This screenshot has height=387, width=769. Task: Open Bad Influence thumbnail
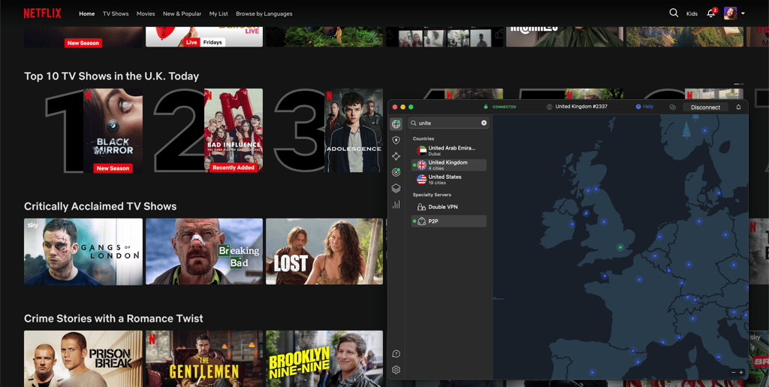pos(234,131)
